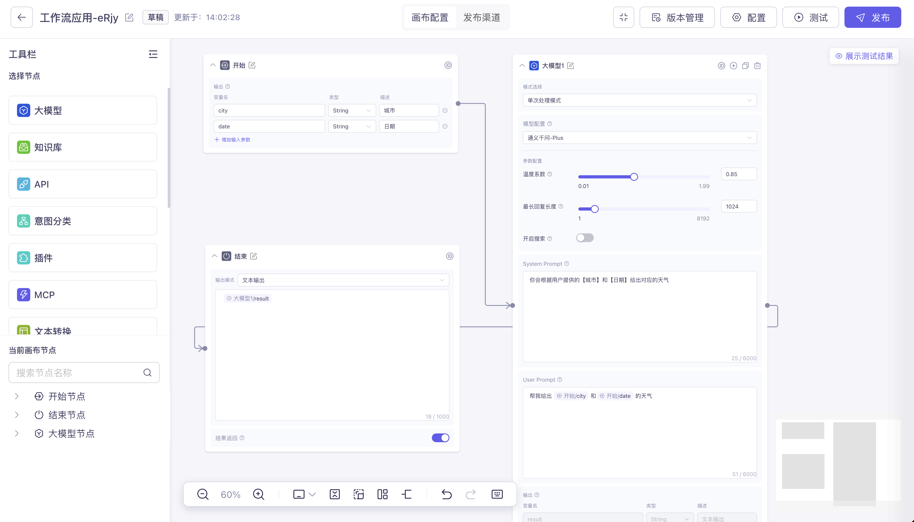The image size is (914, 522).
Task: Zoom in the canvas with plus magnifier
Action: coord(258,494)
